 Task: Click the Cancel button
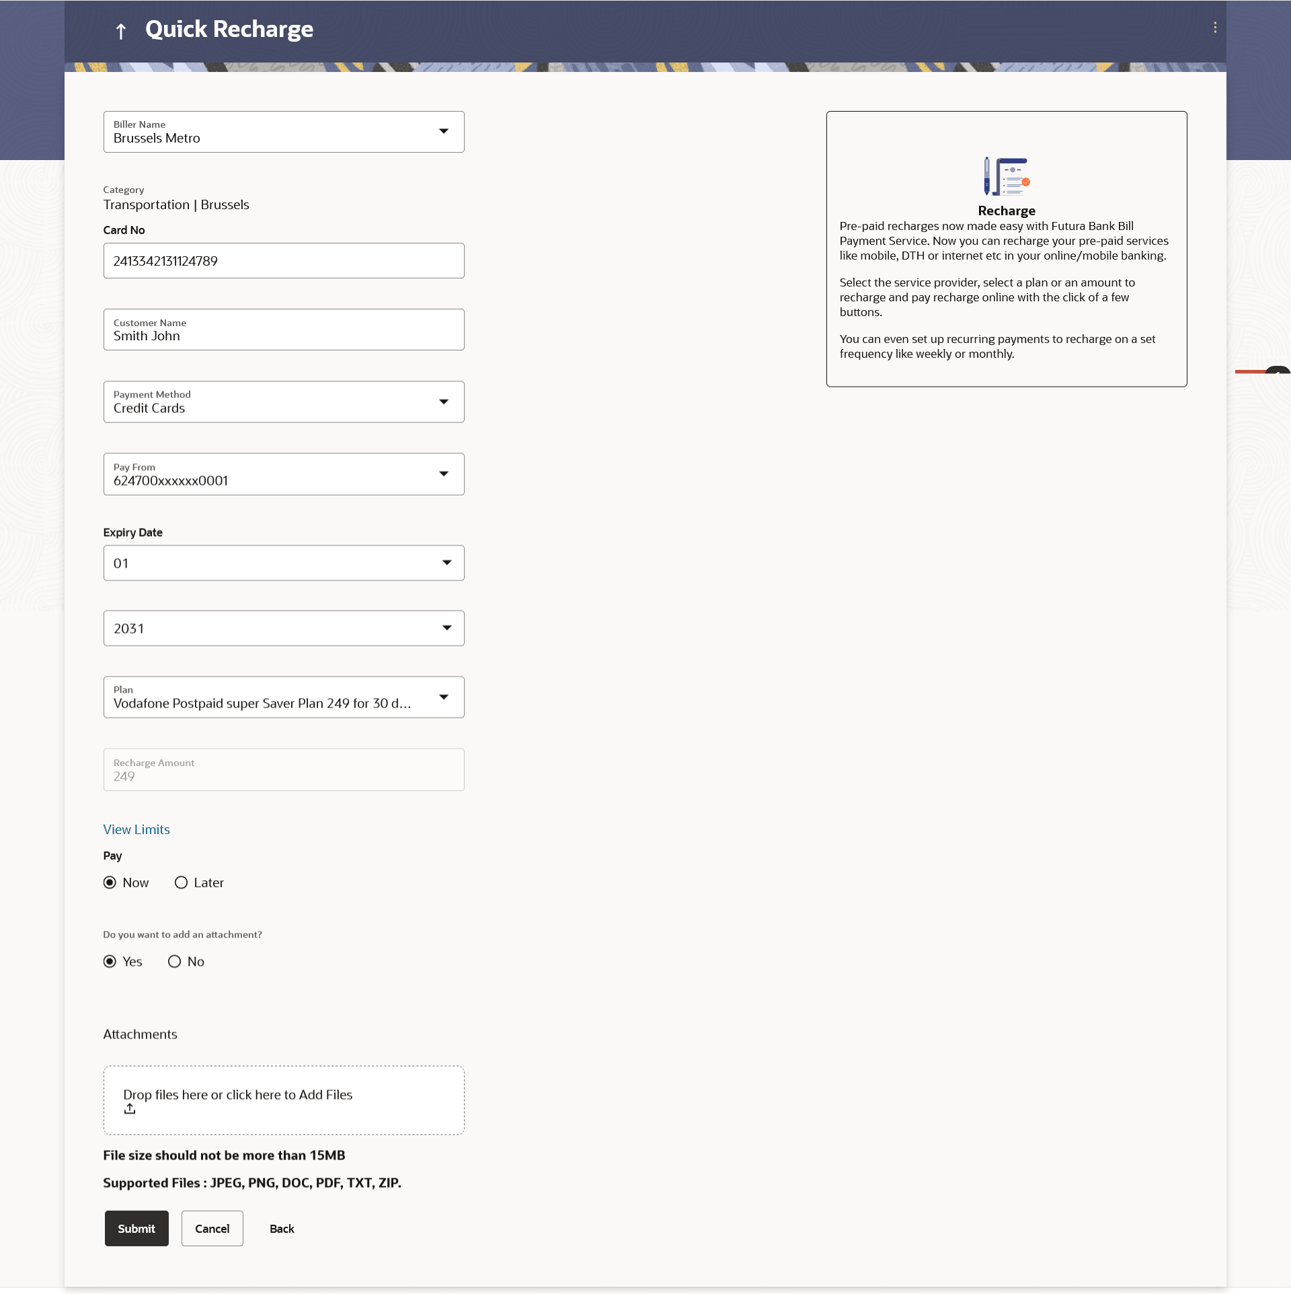tap(212, 1228)
